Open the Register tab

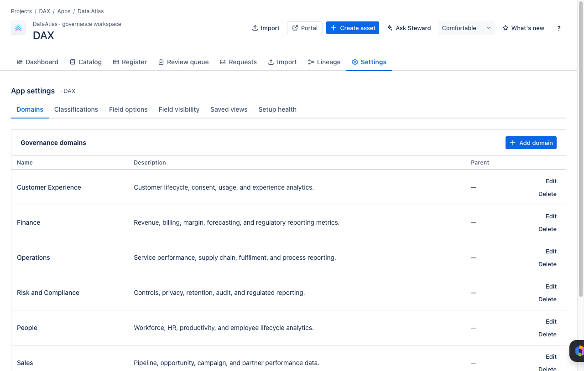pyautogui.click(x=130, y=62)
